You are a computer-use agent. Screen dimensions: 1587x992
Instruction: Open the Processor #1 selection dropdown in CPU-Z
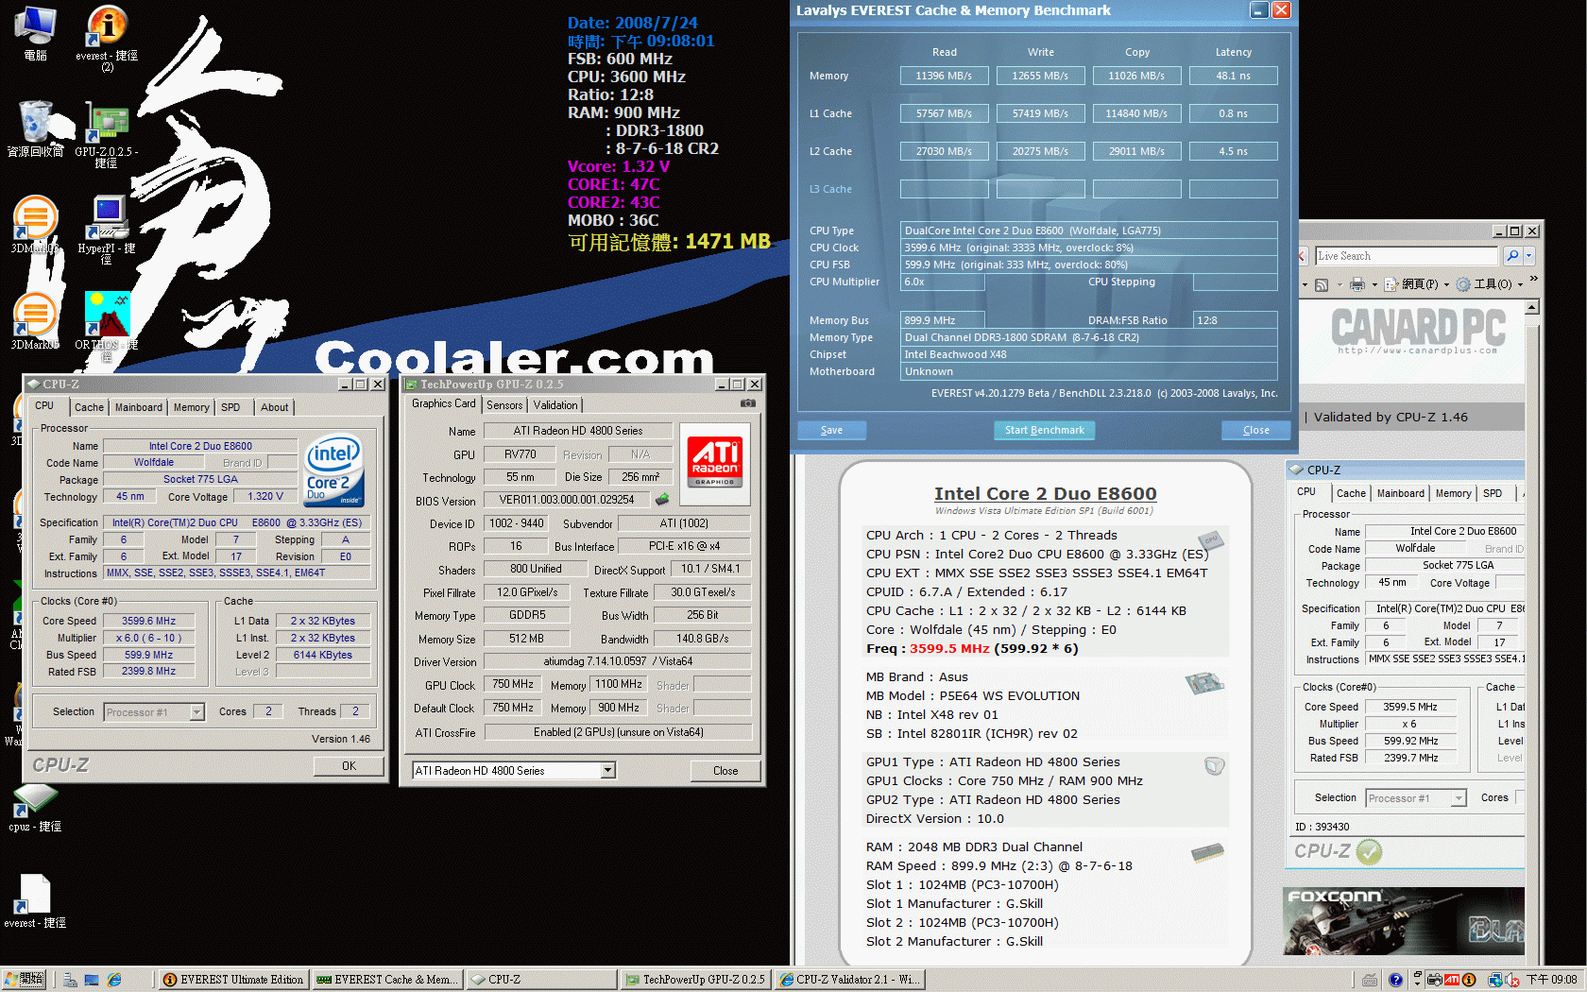pyautogui.click(x=196, y=712)
